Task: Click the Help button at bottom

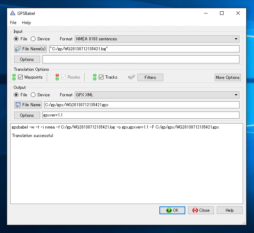Action: pos(230,210)
